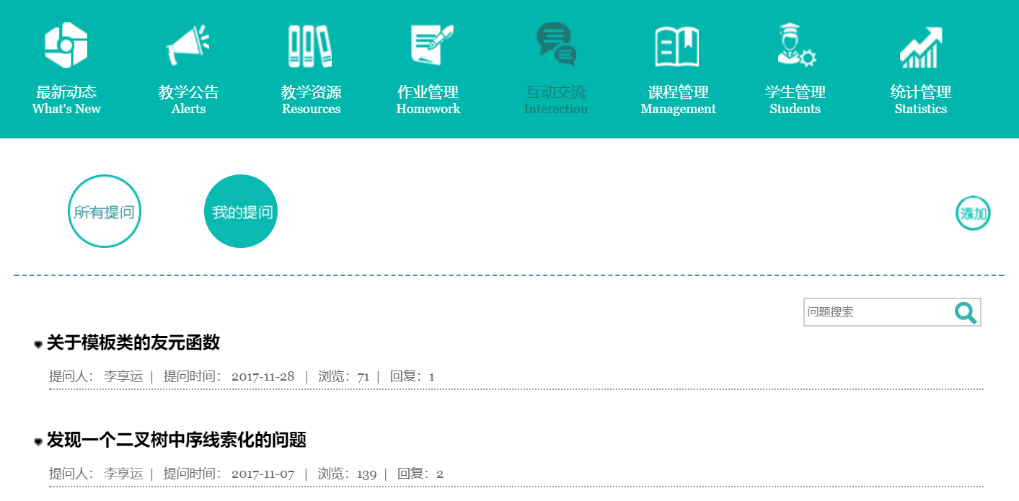
Task: Click the What's New pinwheel icon
Action: 66,45
